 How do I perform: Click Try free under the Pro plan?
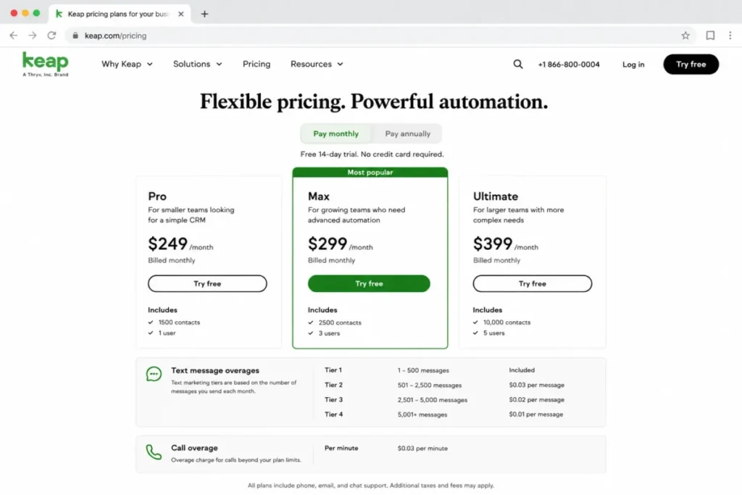pos(207,283)
